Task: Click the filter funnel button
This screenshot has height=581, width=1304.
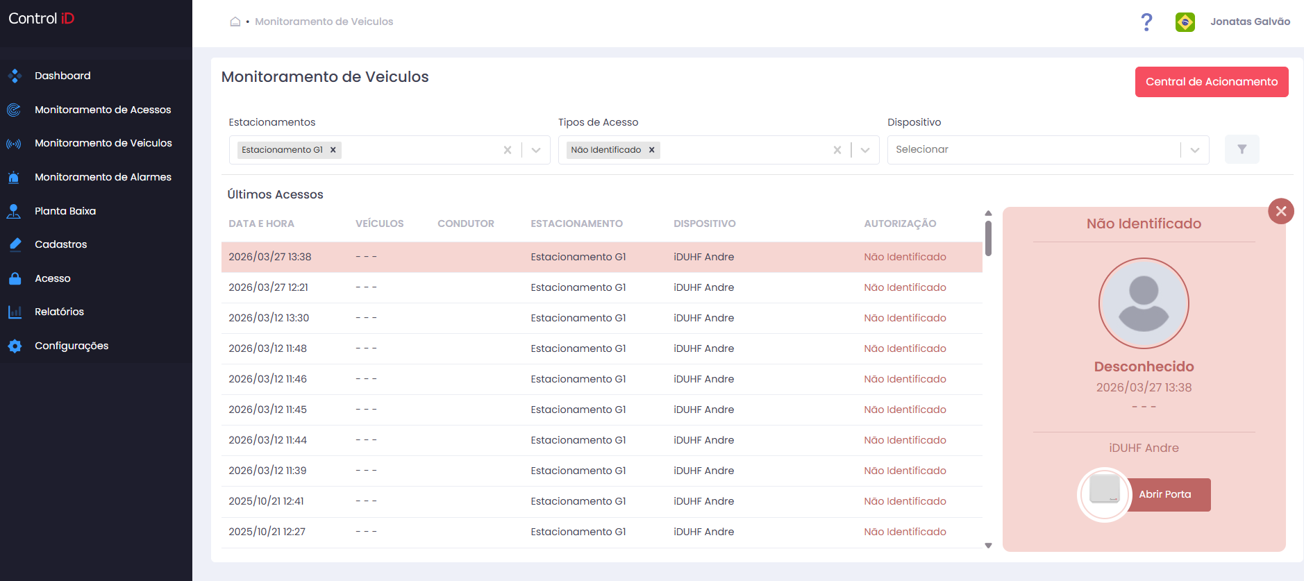Action: pos(1242,149)
